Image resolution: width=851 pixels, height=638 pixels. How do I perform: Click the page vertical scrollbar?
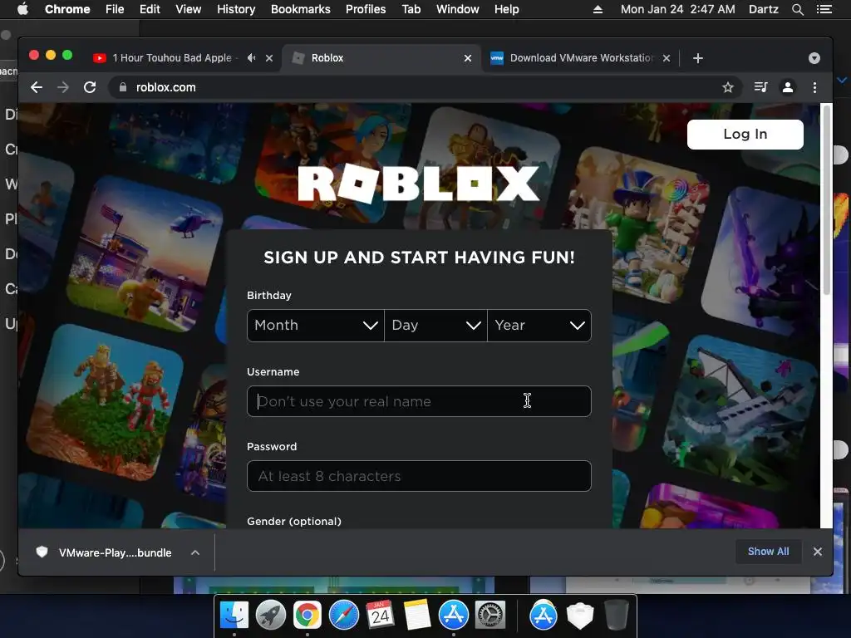[x=827, y=201]
